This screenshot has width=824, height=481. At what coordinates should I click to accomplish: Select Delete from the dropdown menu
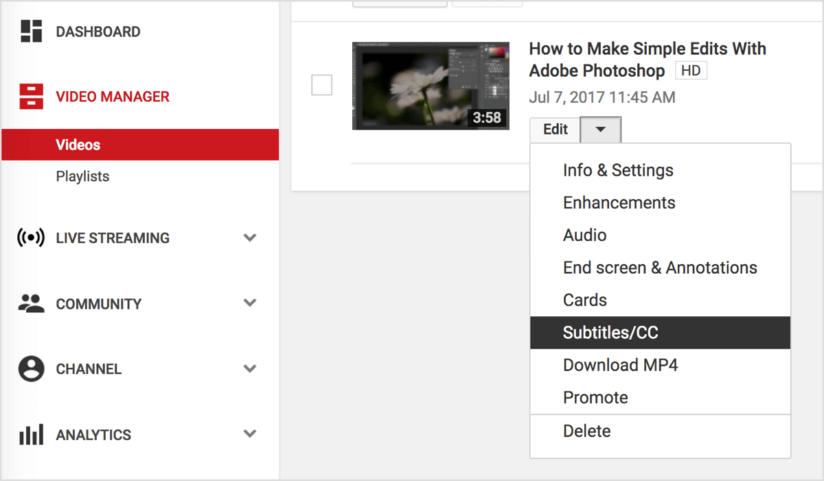(x=660, y=431)
